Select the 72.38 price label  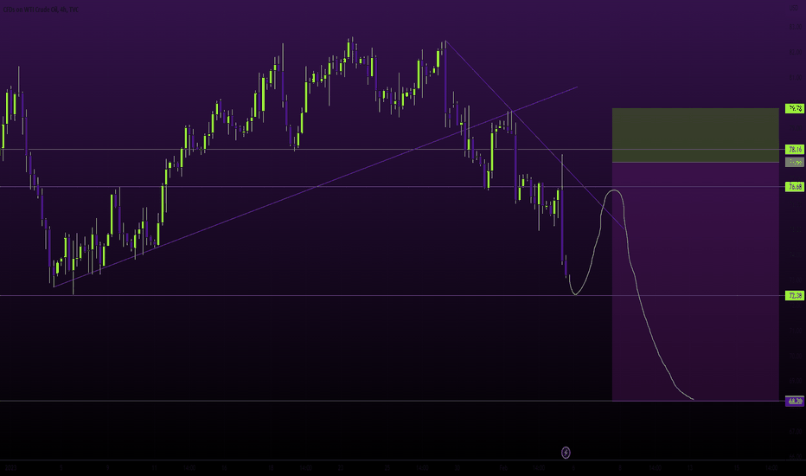click(795, 295)
